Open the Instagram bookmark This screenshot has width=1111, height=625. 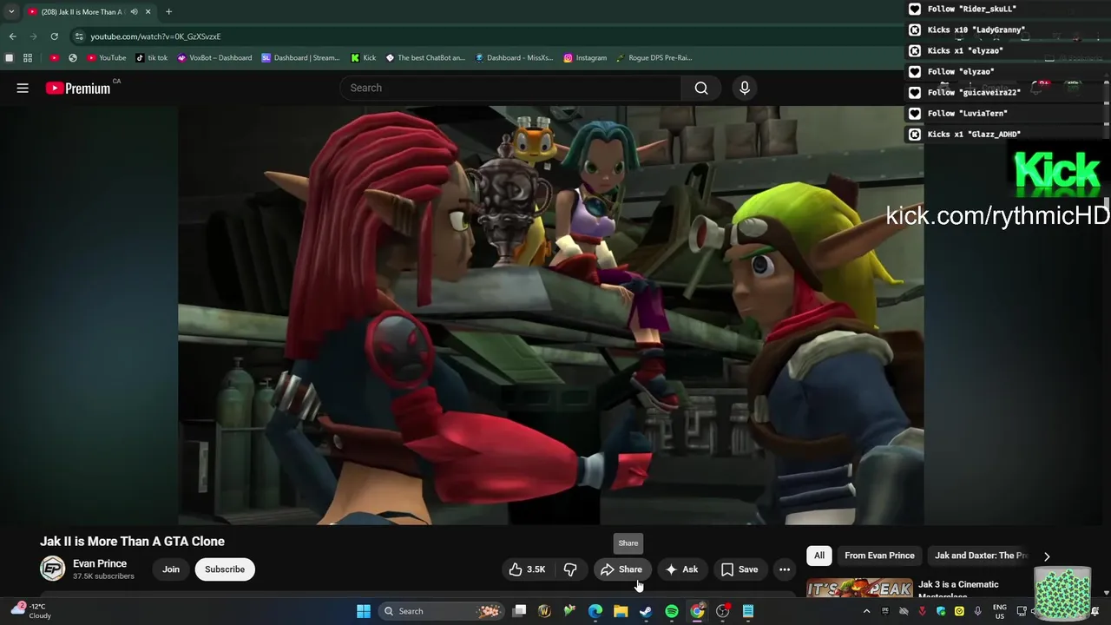[585, 58]
